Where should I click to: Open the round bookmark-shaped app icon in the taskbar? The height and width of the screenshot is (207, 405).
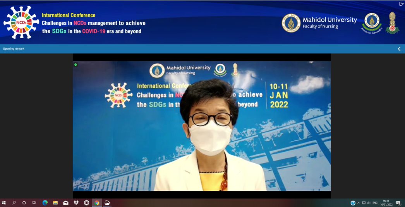pos(86,203)
